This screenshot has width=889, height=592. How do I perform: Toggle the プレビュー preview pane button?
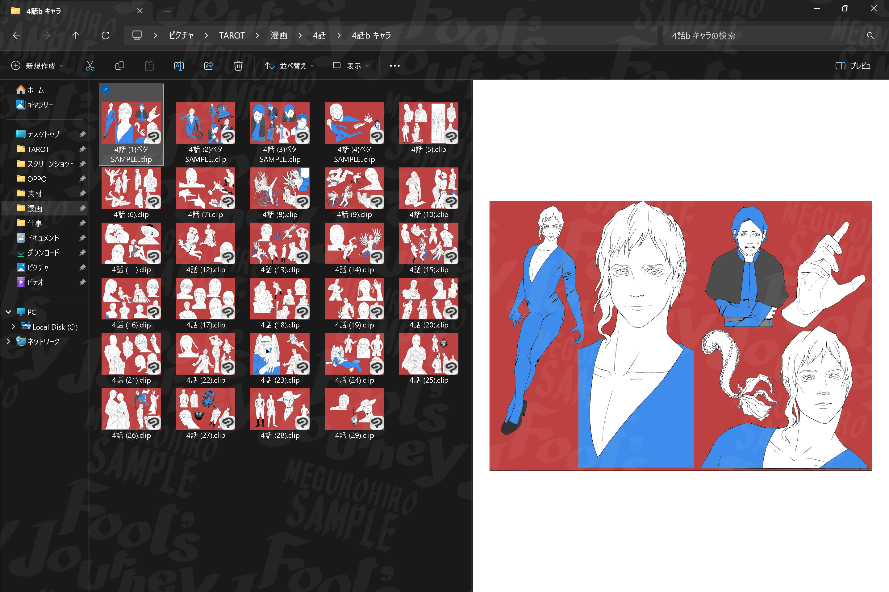coord(855,66)
